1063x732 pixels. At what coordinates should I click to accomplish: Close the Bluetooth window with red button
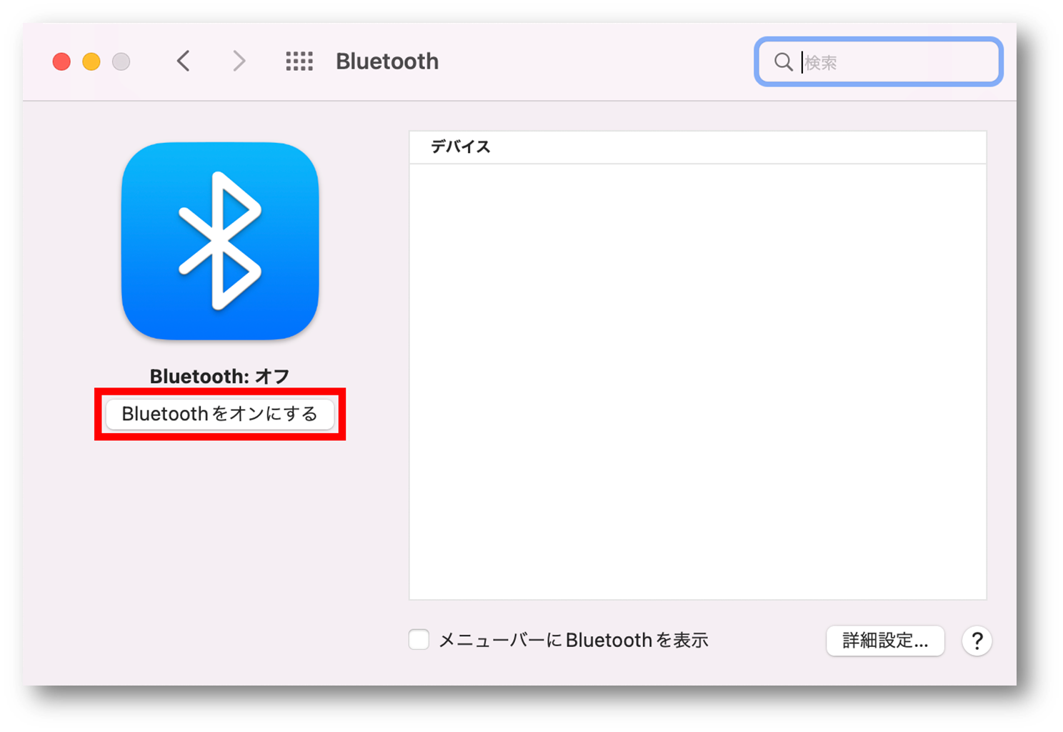pos(61,62)
